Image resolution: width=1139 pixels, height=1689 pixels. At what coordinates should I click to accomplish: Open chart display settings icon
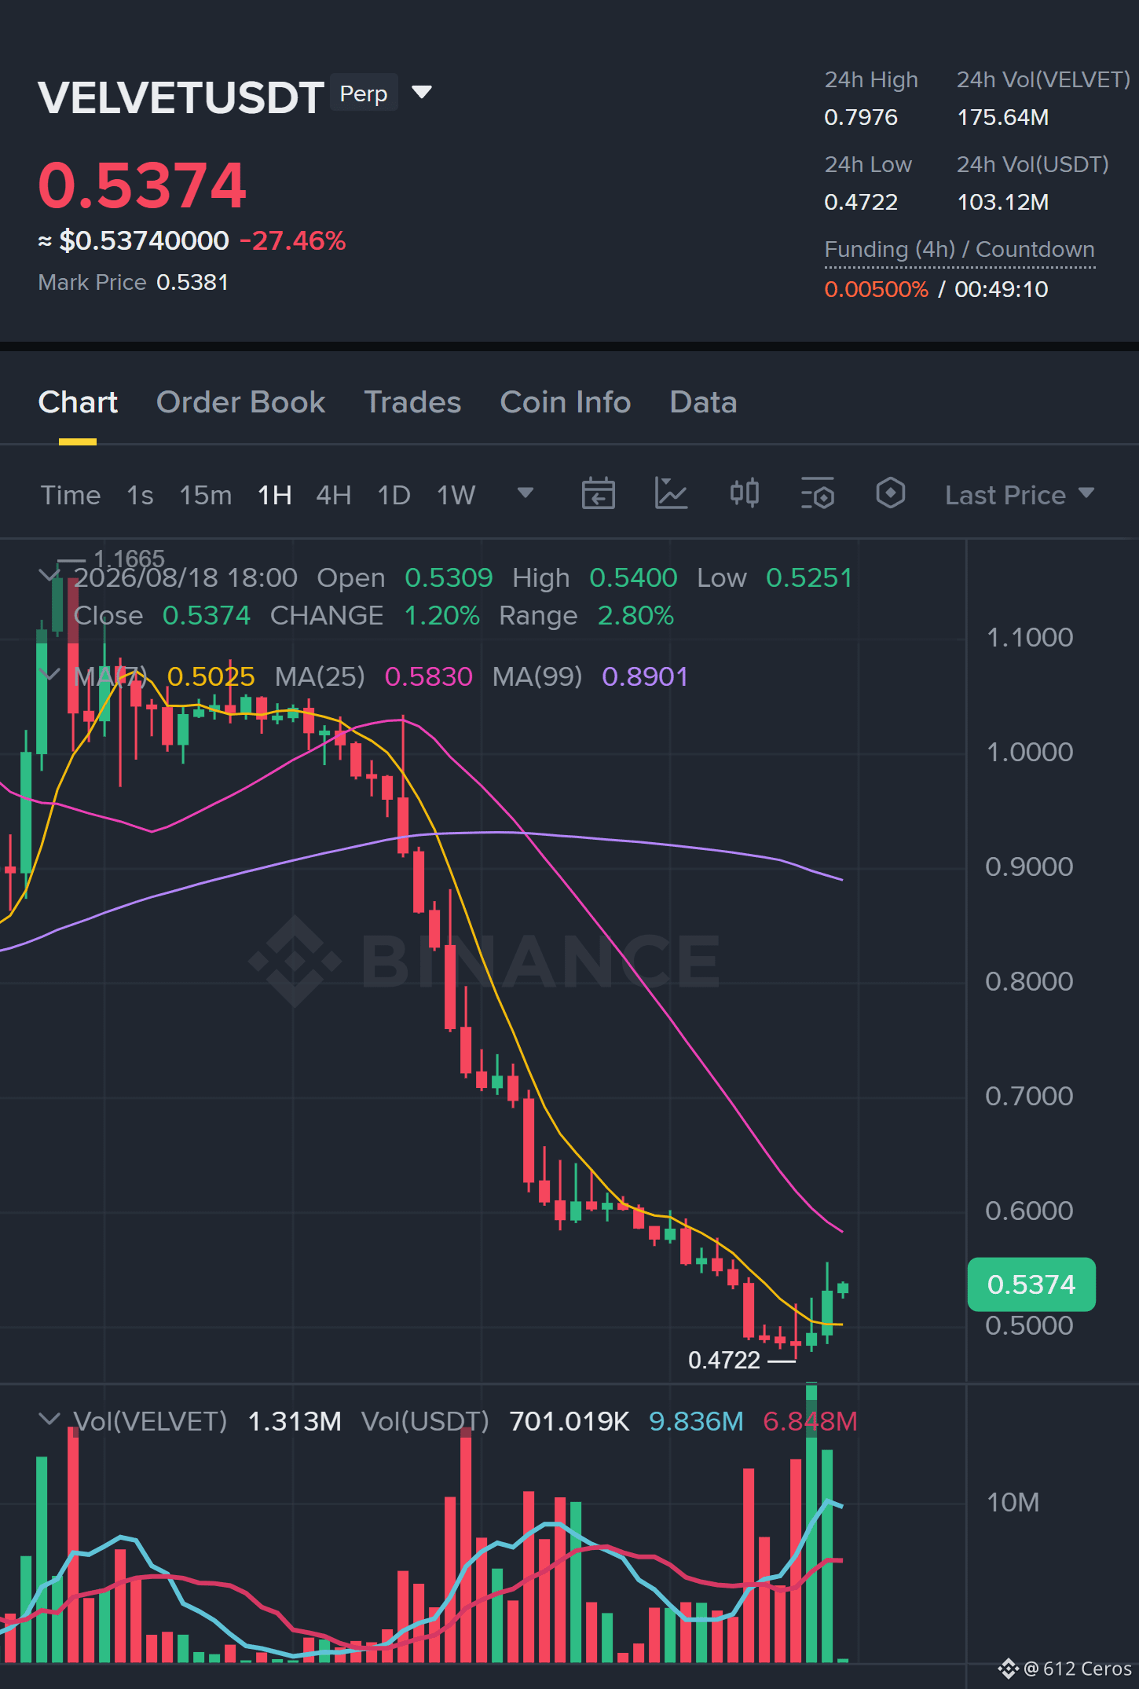(x=817, y=494)
